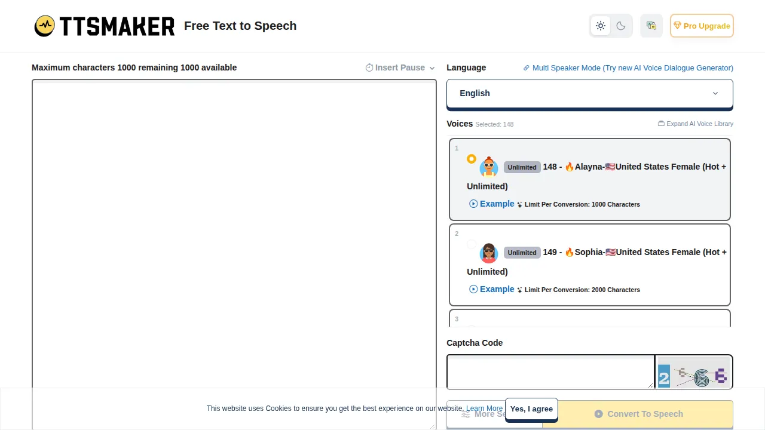Click the Convert To Speech button
765x430 pixels.
[x=638, y=414]
